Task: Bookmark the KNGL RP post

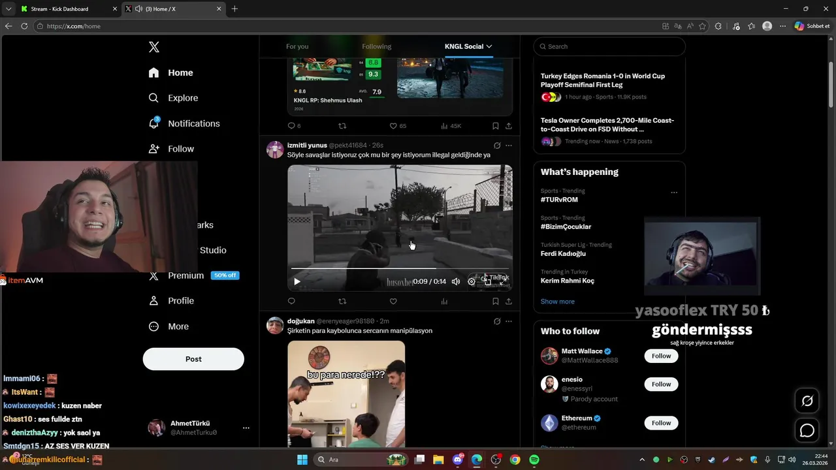Action: (x=495, y=126)
